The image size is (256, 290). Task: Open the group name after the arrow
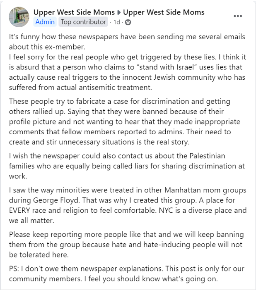click(x=164, y=12)
